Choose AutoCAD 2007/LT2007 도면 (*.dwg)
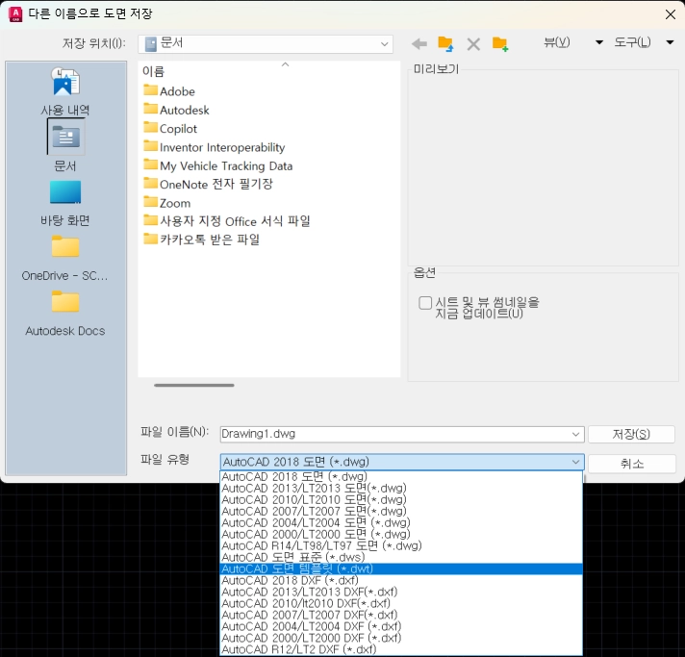The image size is (685, 657). 401,511
